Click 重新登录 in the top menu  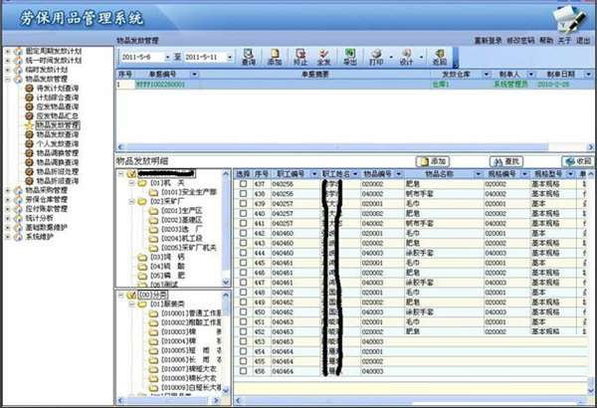(x=488, y=41)
